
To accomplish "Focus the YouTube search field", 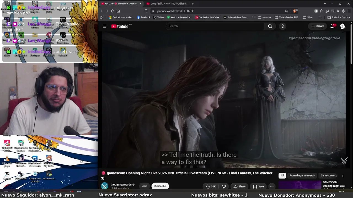I will click(215, 26).
